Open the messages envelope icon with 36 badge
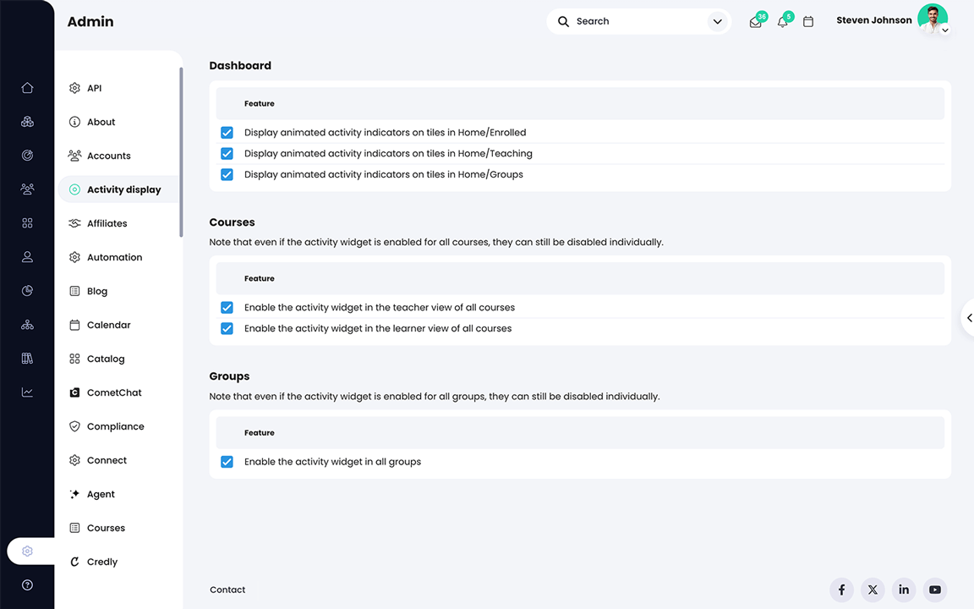974x609 pixels. pos(755,21)
